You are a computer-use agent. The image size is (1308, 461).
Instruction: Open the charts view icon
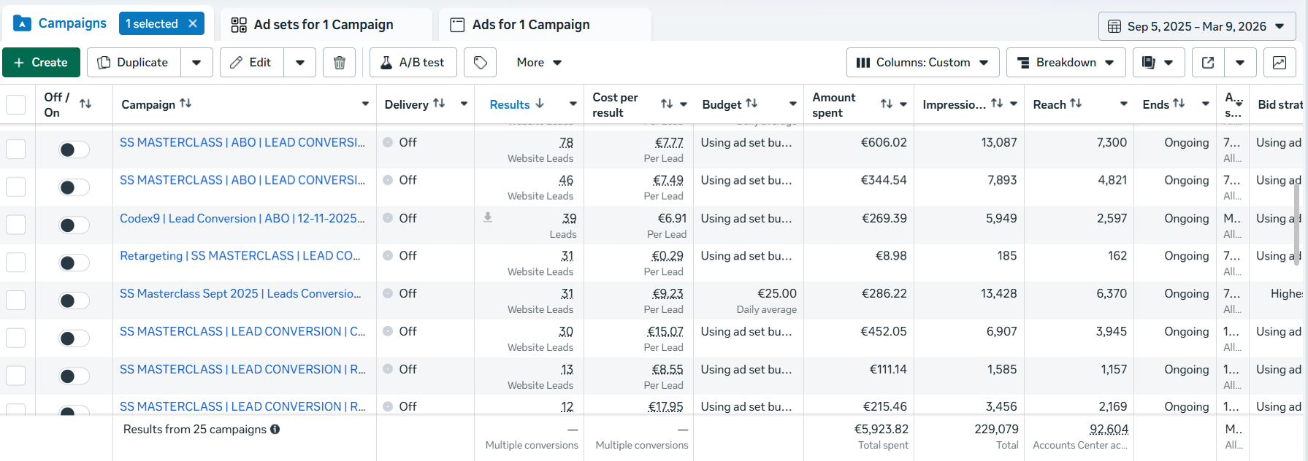click(1280, 63)
